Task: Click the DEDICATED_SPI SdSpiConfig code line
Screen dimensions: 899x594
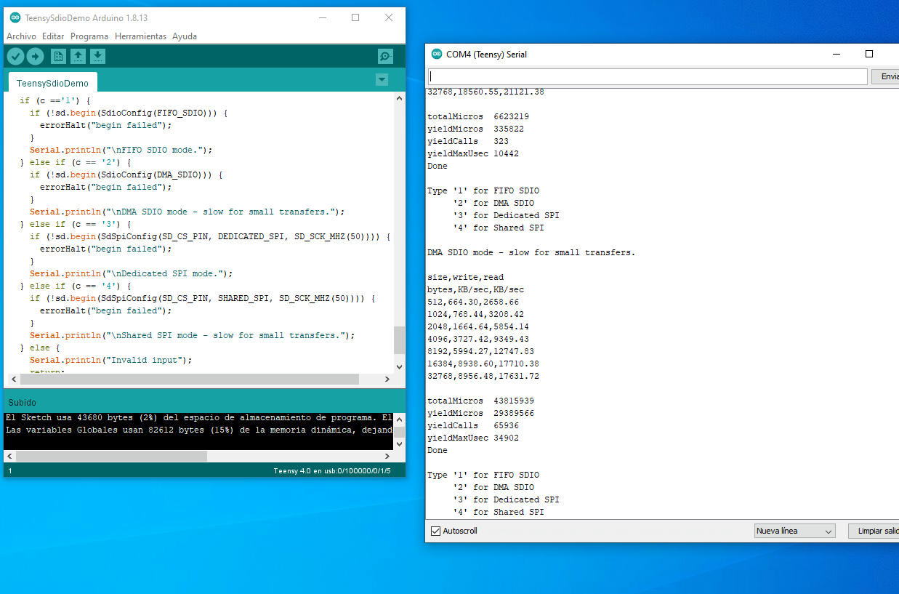Action: coord(210,236)
